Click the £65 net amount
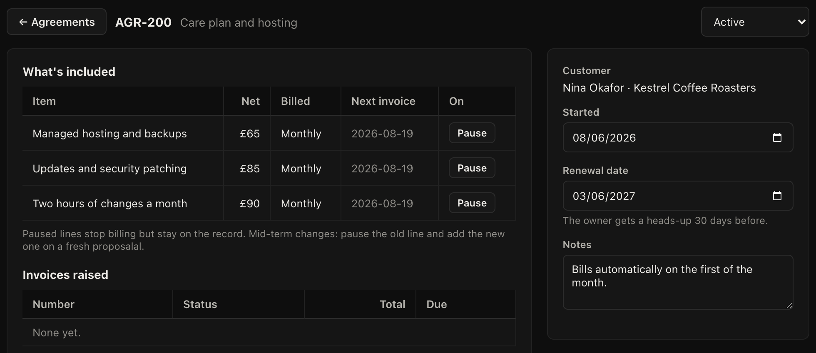 coord(250,134)
